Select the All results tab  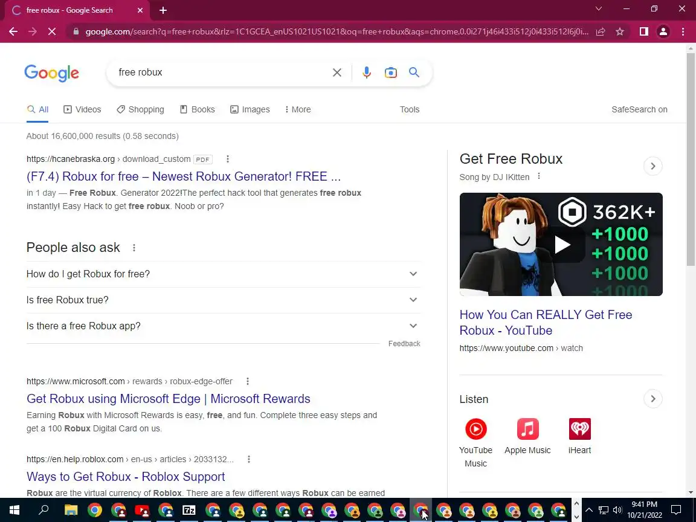pos(37,109)
